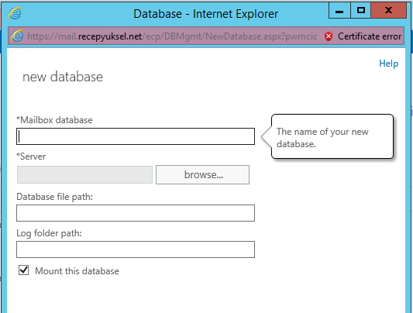Browse for a server
The width and height of the screenshot is (413, 313).
click(202, 175)
